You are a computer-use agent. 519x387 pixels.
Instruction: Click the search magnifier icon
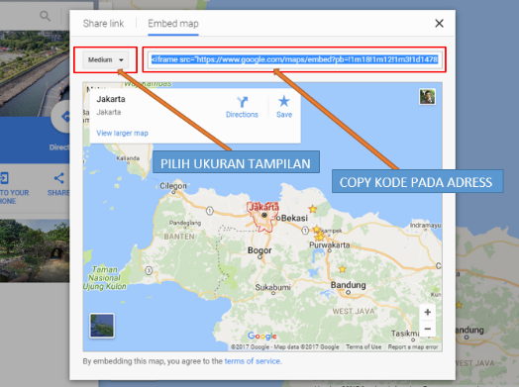point(45,16)
